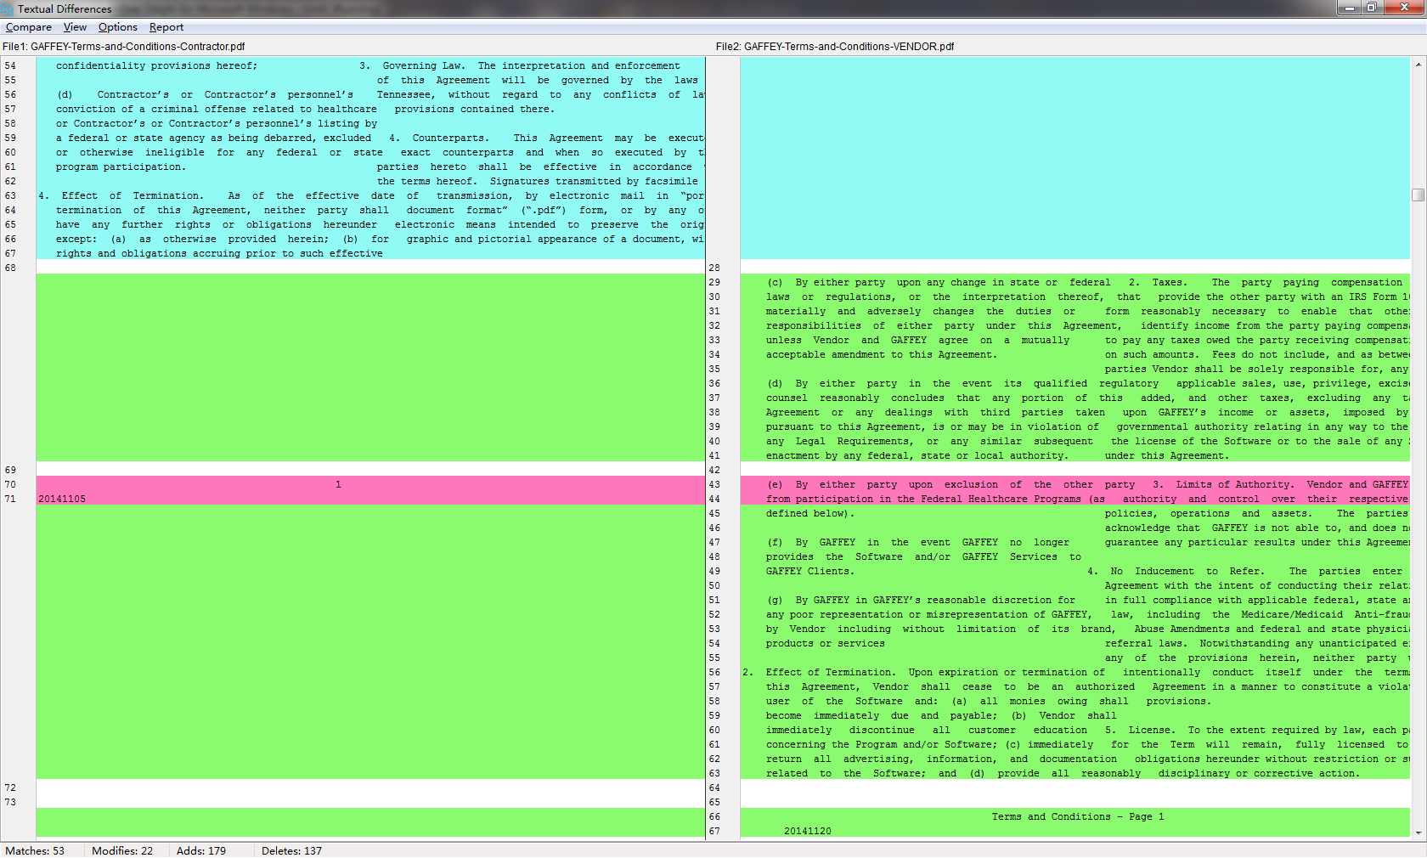
Task: Click the vertical scrollbar thumb
Action: (1418, 195)
